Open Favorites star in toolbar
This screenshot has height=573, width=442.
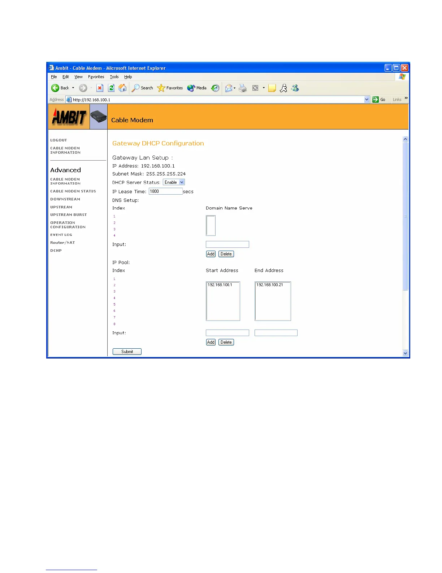click(x=170, y=88)
